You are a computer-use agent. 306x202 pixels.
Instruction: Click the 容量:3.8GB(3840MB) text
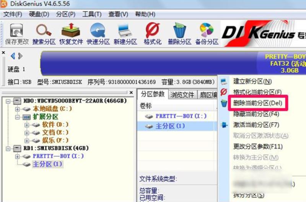[188, 82]
